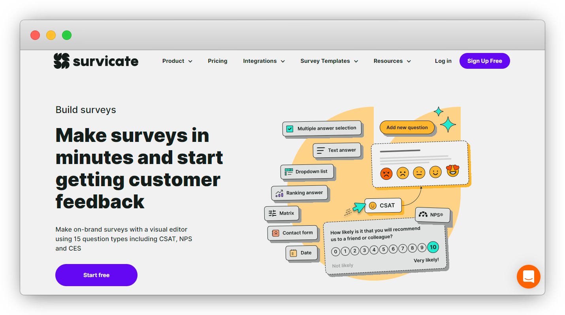Click the Log in link

tap(443, 61)
